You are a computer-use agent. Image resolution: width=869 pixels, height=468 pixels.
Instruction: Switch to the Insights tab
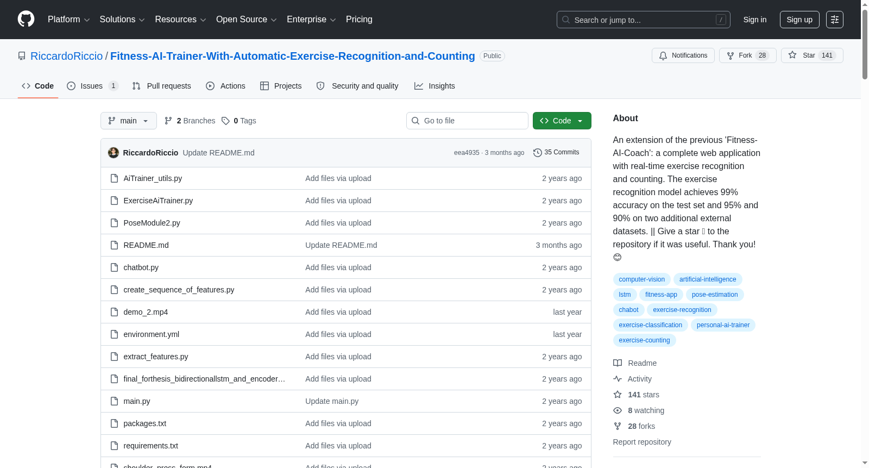434,86
